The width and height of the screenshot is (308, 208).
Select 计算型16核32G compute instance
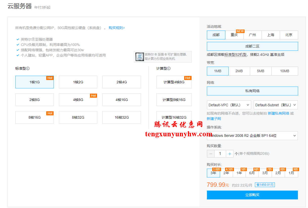(x=174, y=117)
